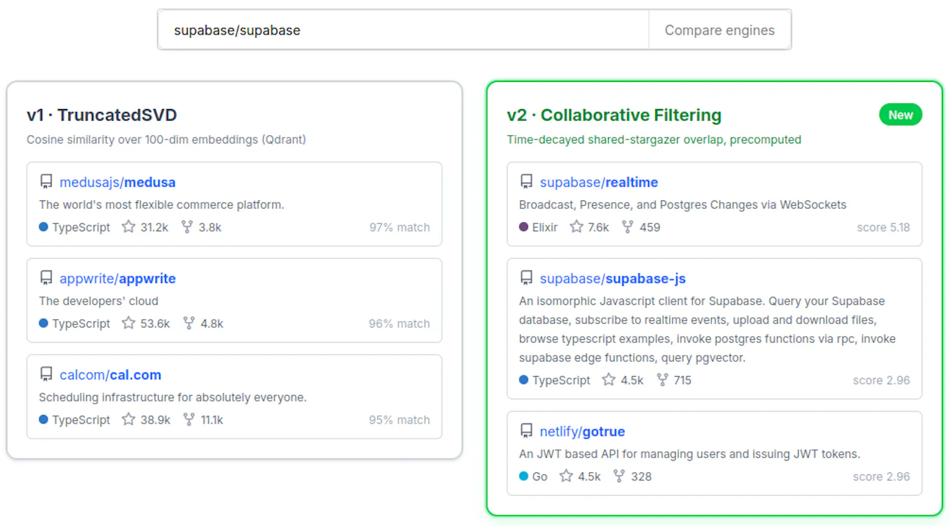950x526 pixels.
Task: Click the repo icon beside supabase/realtime
Action: click(526, 181)
